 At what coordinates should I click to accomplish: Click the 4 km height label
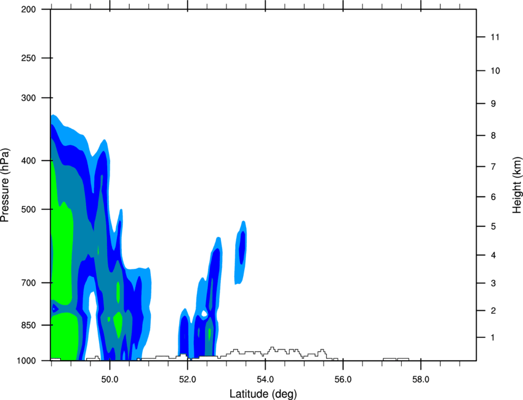click(x=493, y=255)
